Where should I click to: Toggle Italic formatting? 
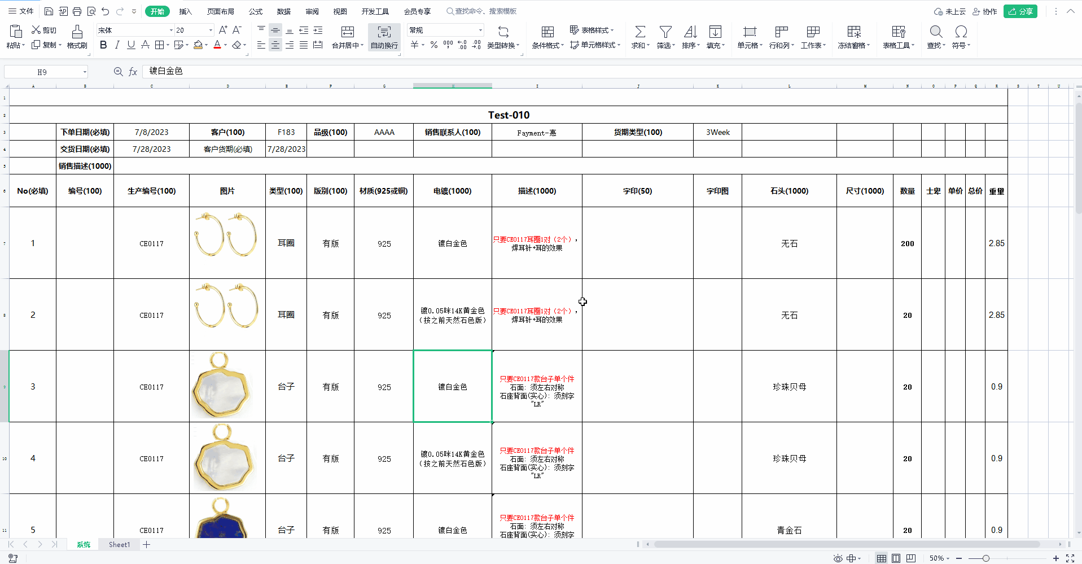point(117,45)
